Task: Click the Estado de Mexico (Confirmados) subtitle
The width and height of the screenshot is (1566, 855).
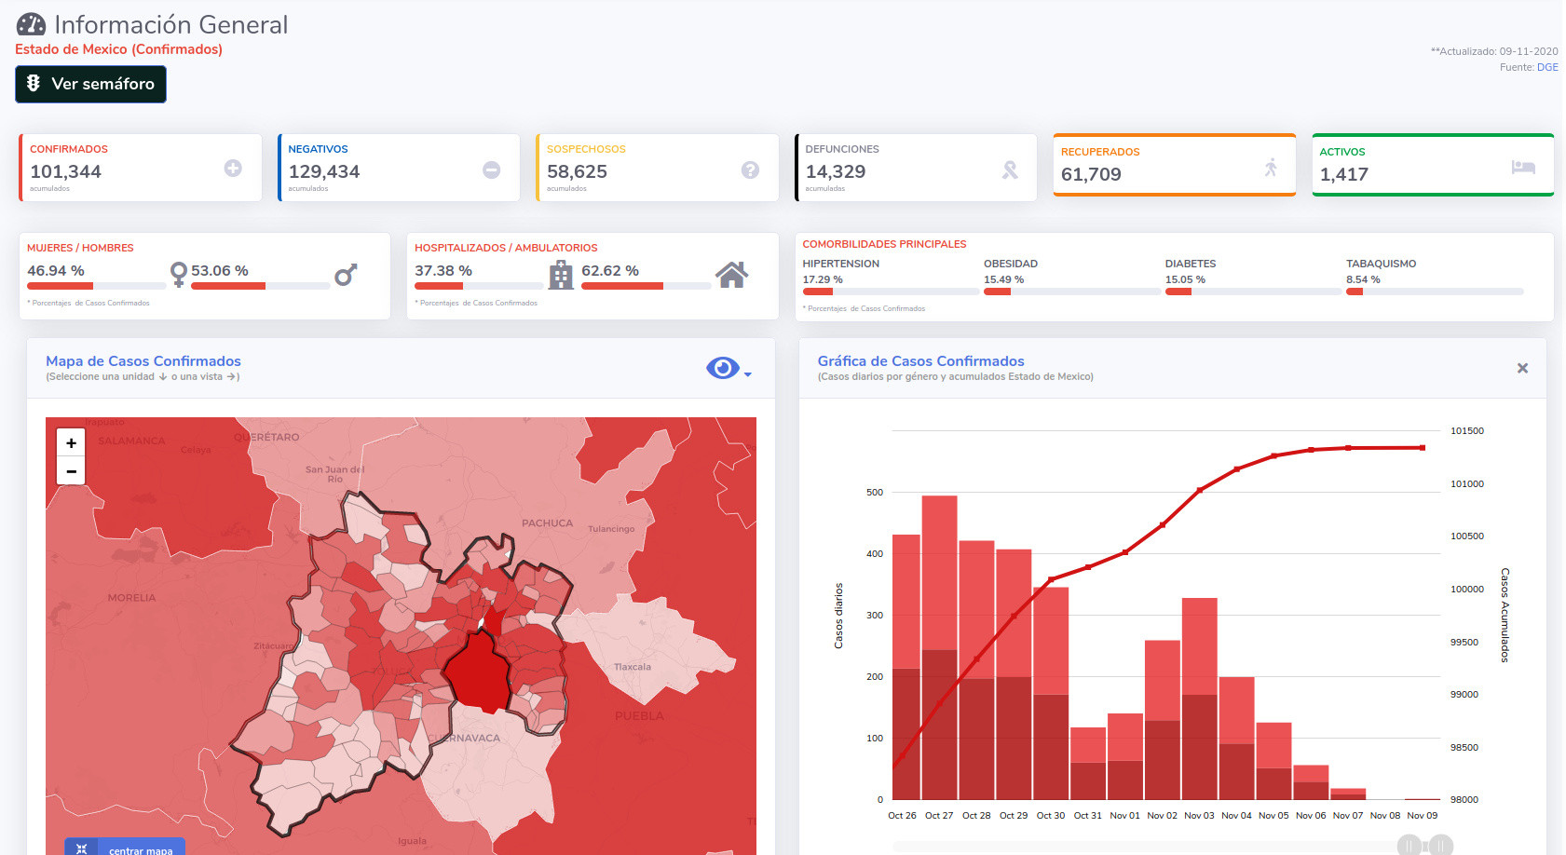Action: coord(118,49)
